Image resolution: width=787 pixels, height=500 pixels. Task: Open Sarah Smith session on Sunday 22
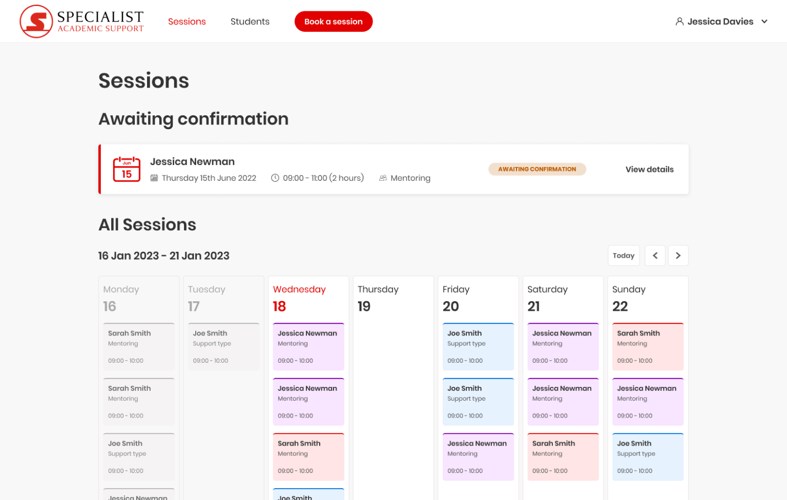click(648, 347)
